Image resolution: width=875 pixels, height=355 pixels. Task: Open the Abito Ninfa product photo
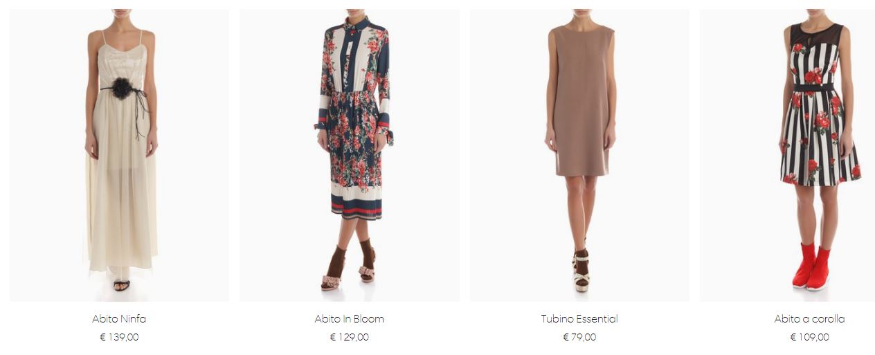[x=119, y=155]
